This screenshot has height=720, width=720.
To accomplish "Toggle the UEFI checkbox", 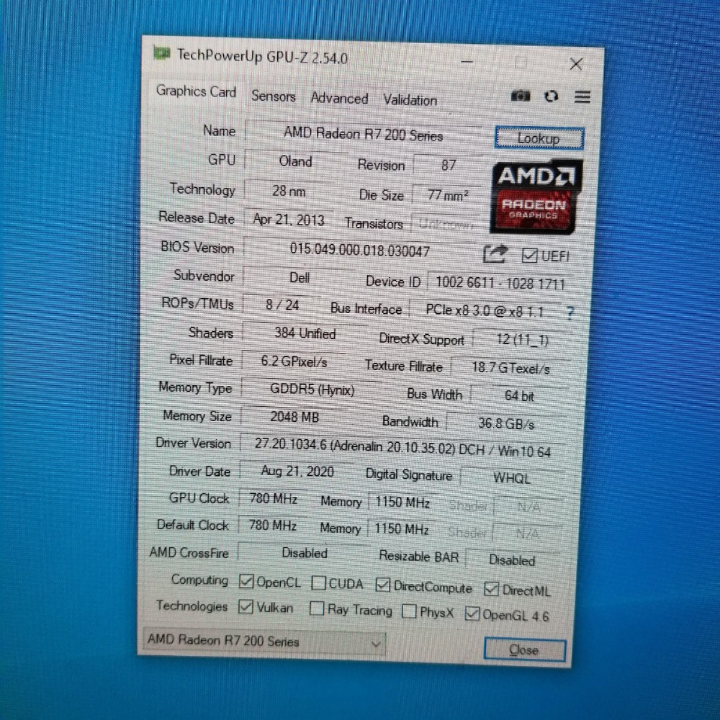I will point(529,256).
